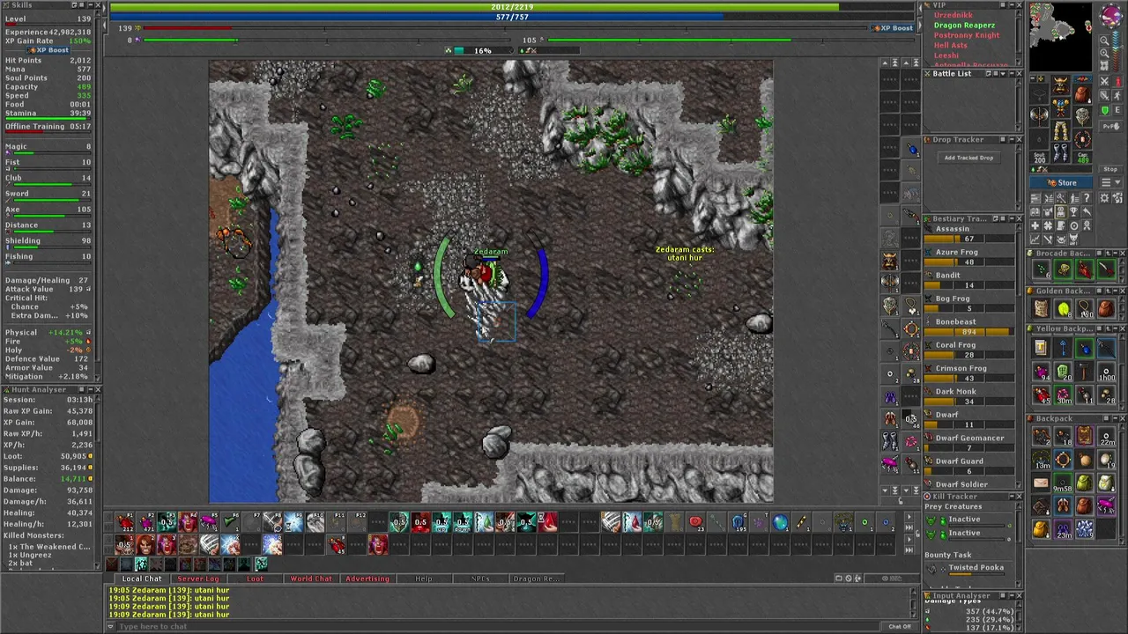Switch to the Server Log tab
This screenshot has height=634, width=1128.
(198, 579)
